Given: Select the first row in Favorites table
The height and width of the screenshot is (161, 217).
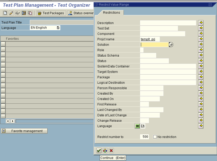Looking at the screenshot, I should (x=3, y=44).
